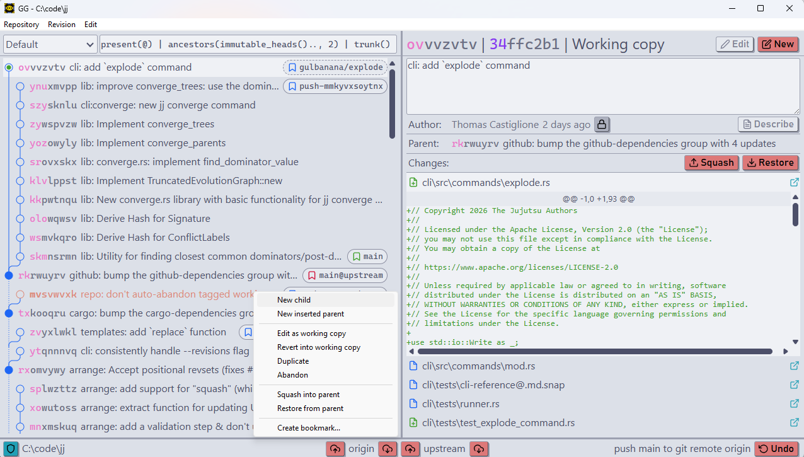Open the Default revset dropdown
Screen dimensions: 804x457
(50, 45)
